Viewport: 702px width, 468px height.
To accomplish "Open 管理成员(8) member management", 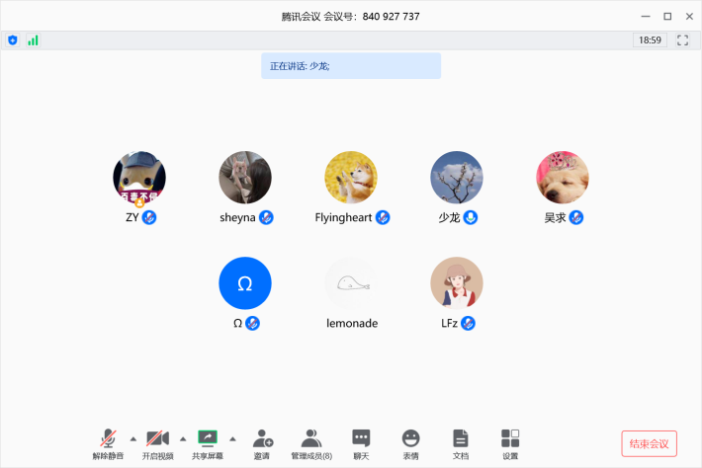I will [311, 441].
